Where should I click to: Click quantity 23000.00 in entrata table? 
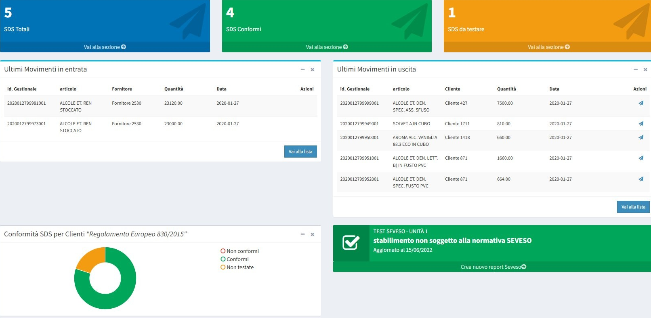174,124
